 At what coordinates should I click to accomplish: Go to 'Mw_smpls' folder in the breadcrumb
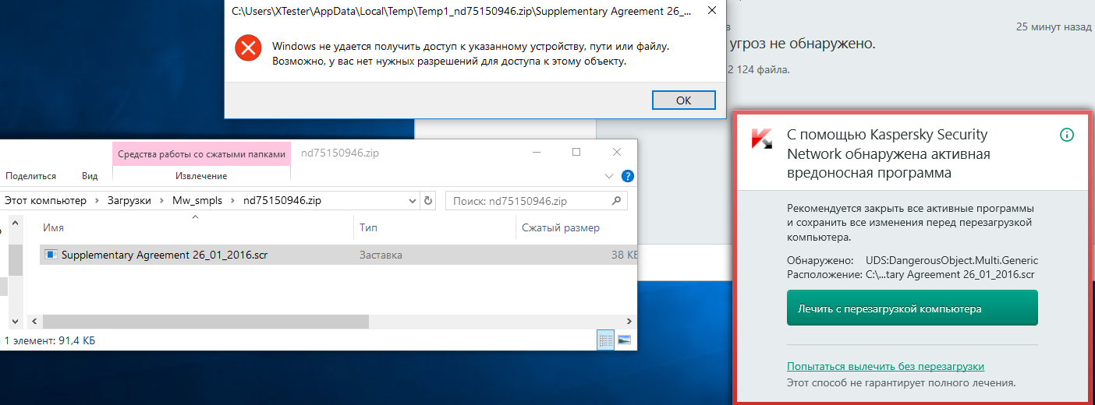[197, 200]
